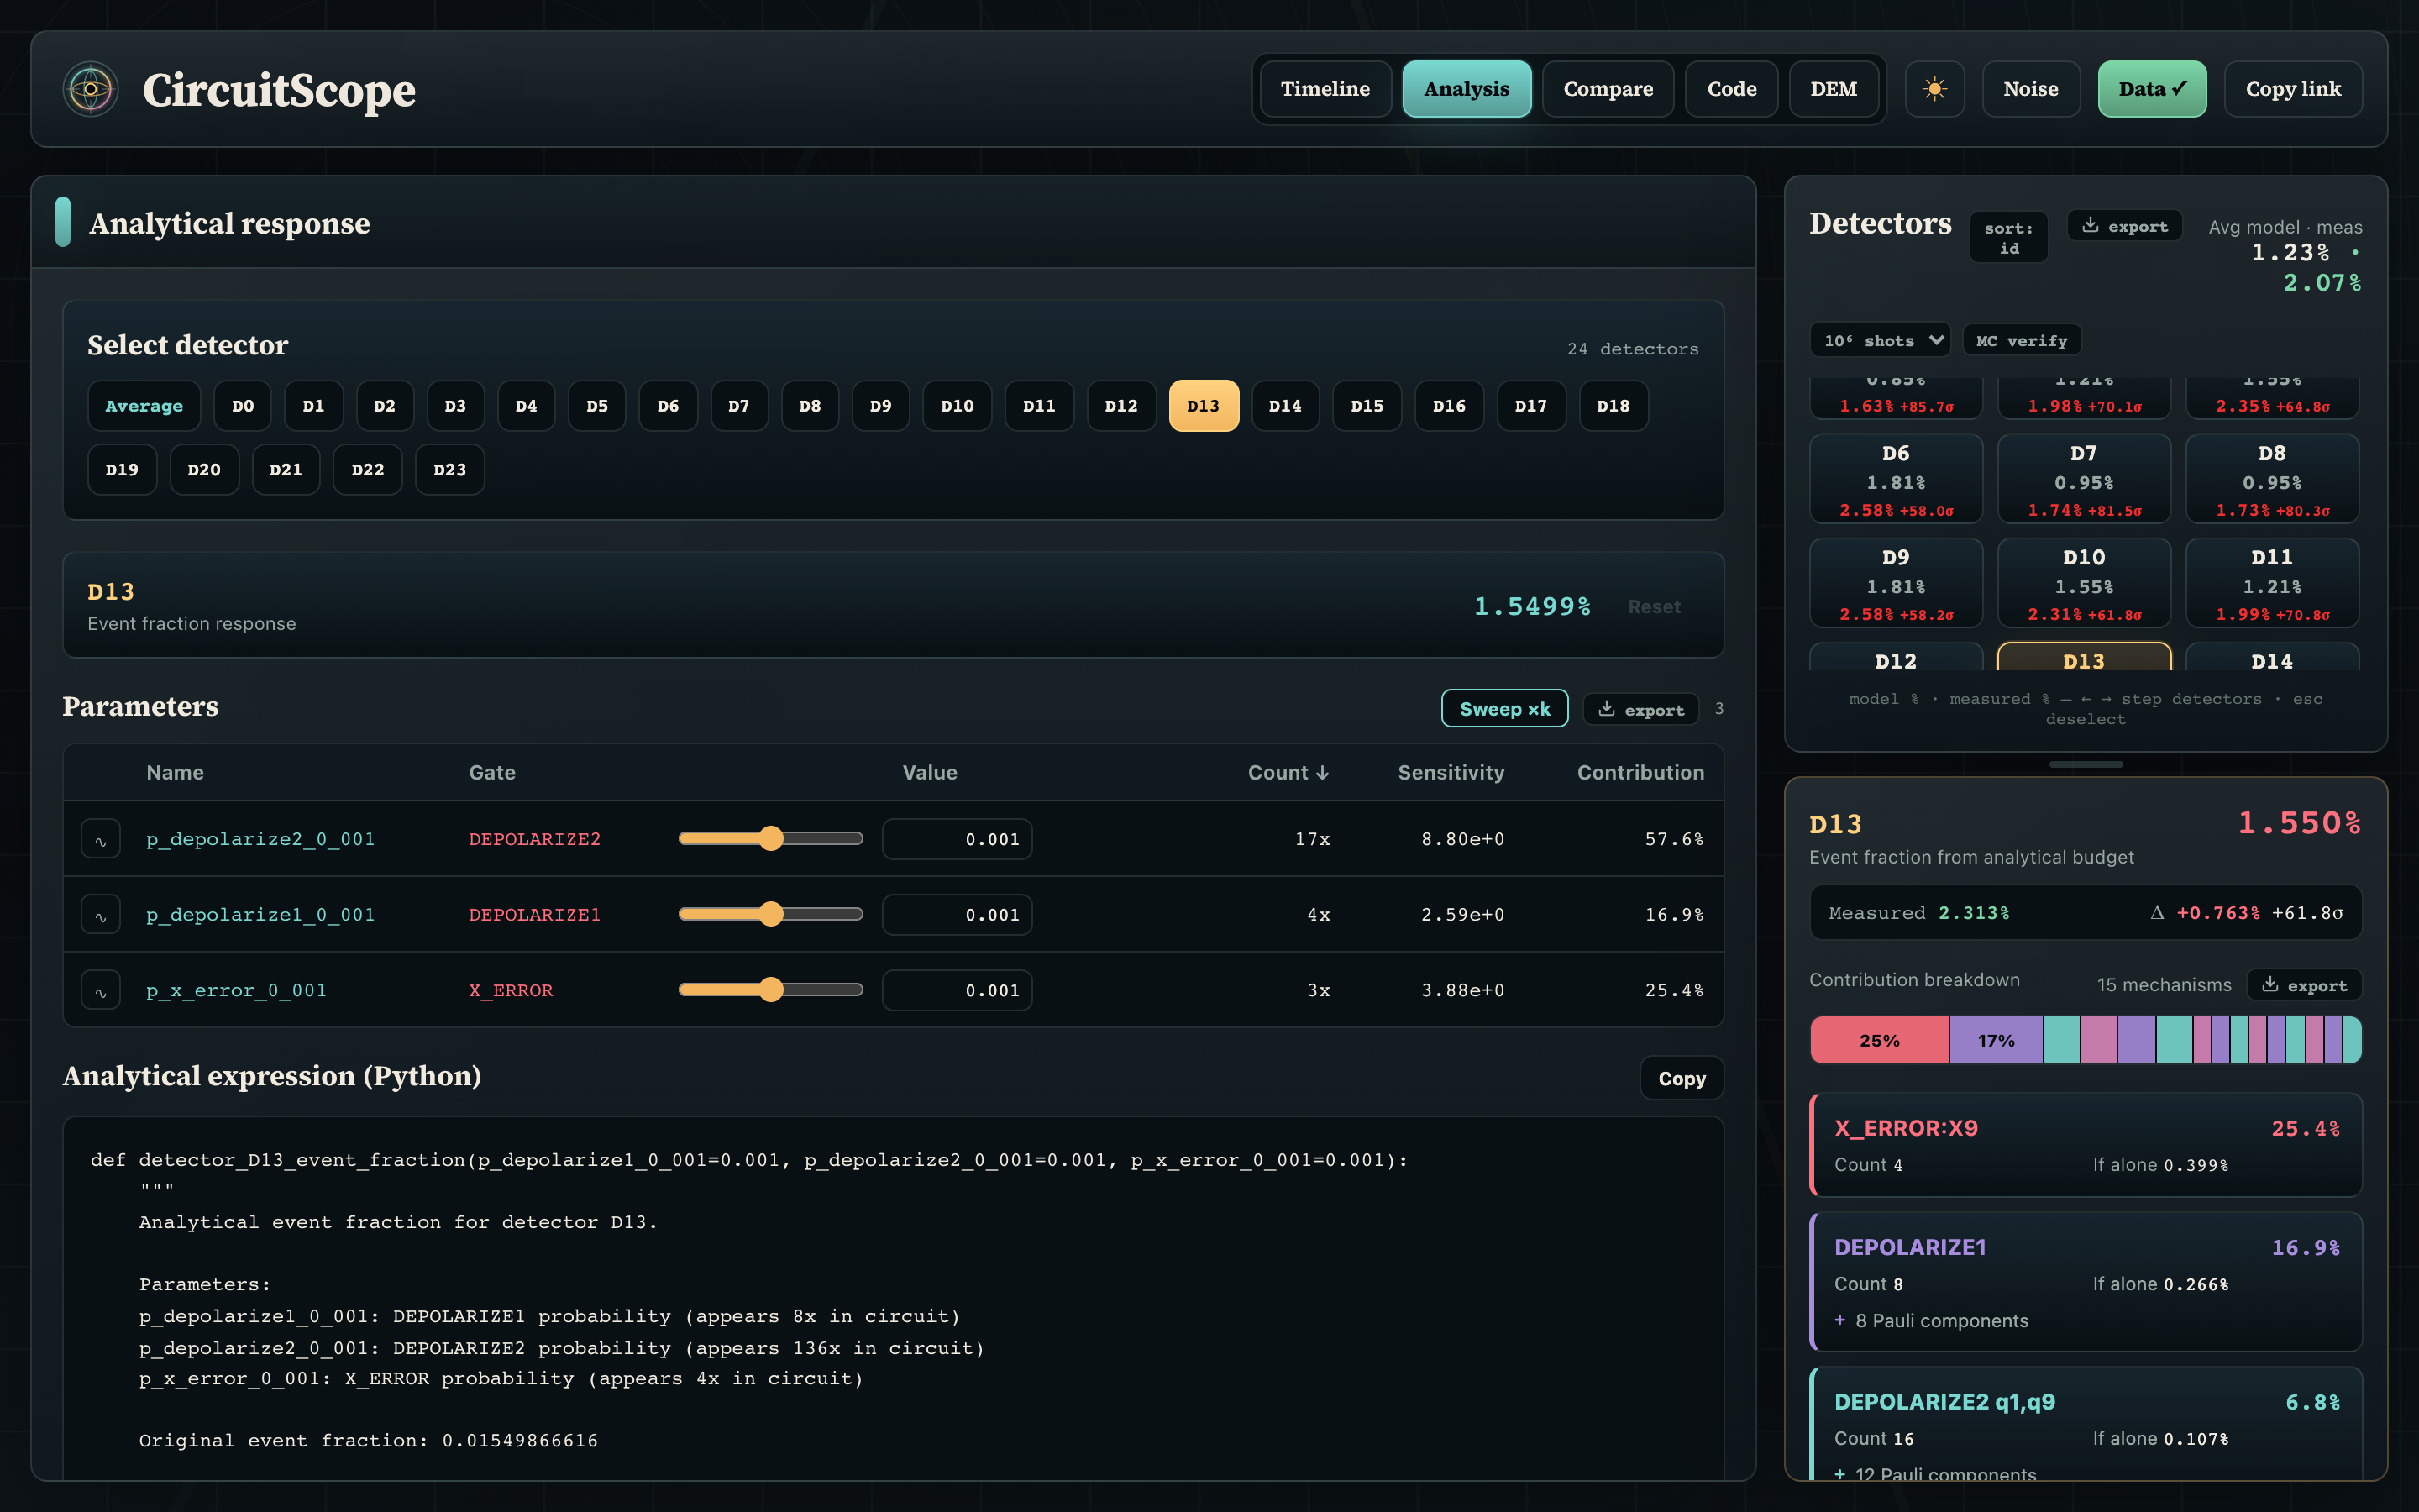Screen dimensions: 2419x1512
Task: Expand 8 Pauli components under DEPOLARIZE1
Action: tap(1931, 1321)
